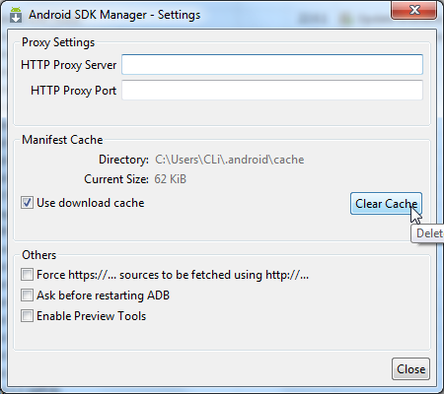This screenshot has height=394, width=444.
Task: Click the HTTP Proxy Server label
Action: pos(68,65)
